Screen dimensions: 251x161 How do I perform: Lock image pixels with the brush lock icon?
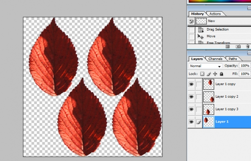(x=209, y=74)
